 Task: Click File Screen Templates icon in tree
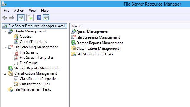tap(16, 58)
